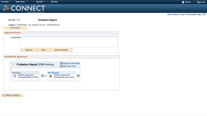Deny the probation report

pos(43,50)
